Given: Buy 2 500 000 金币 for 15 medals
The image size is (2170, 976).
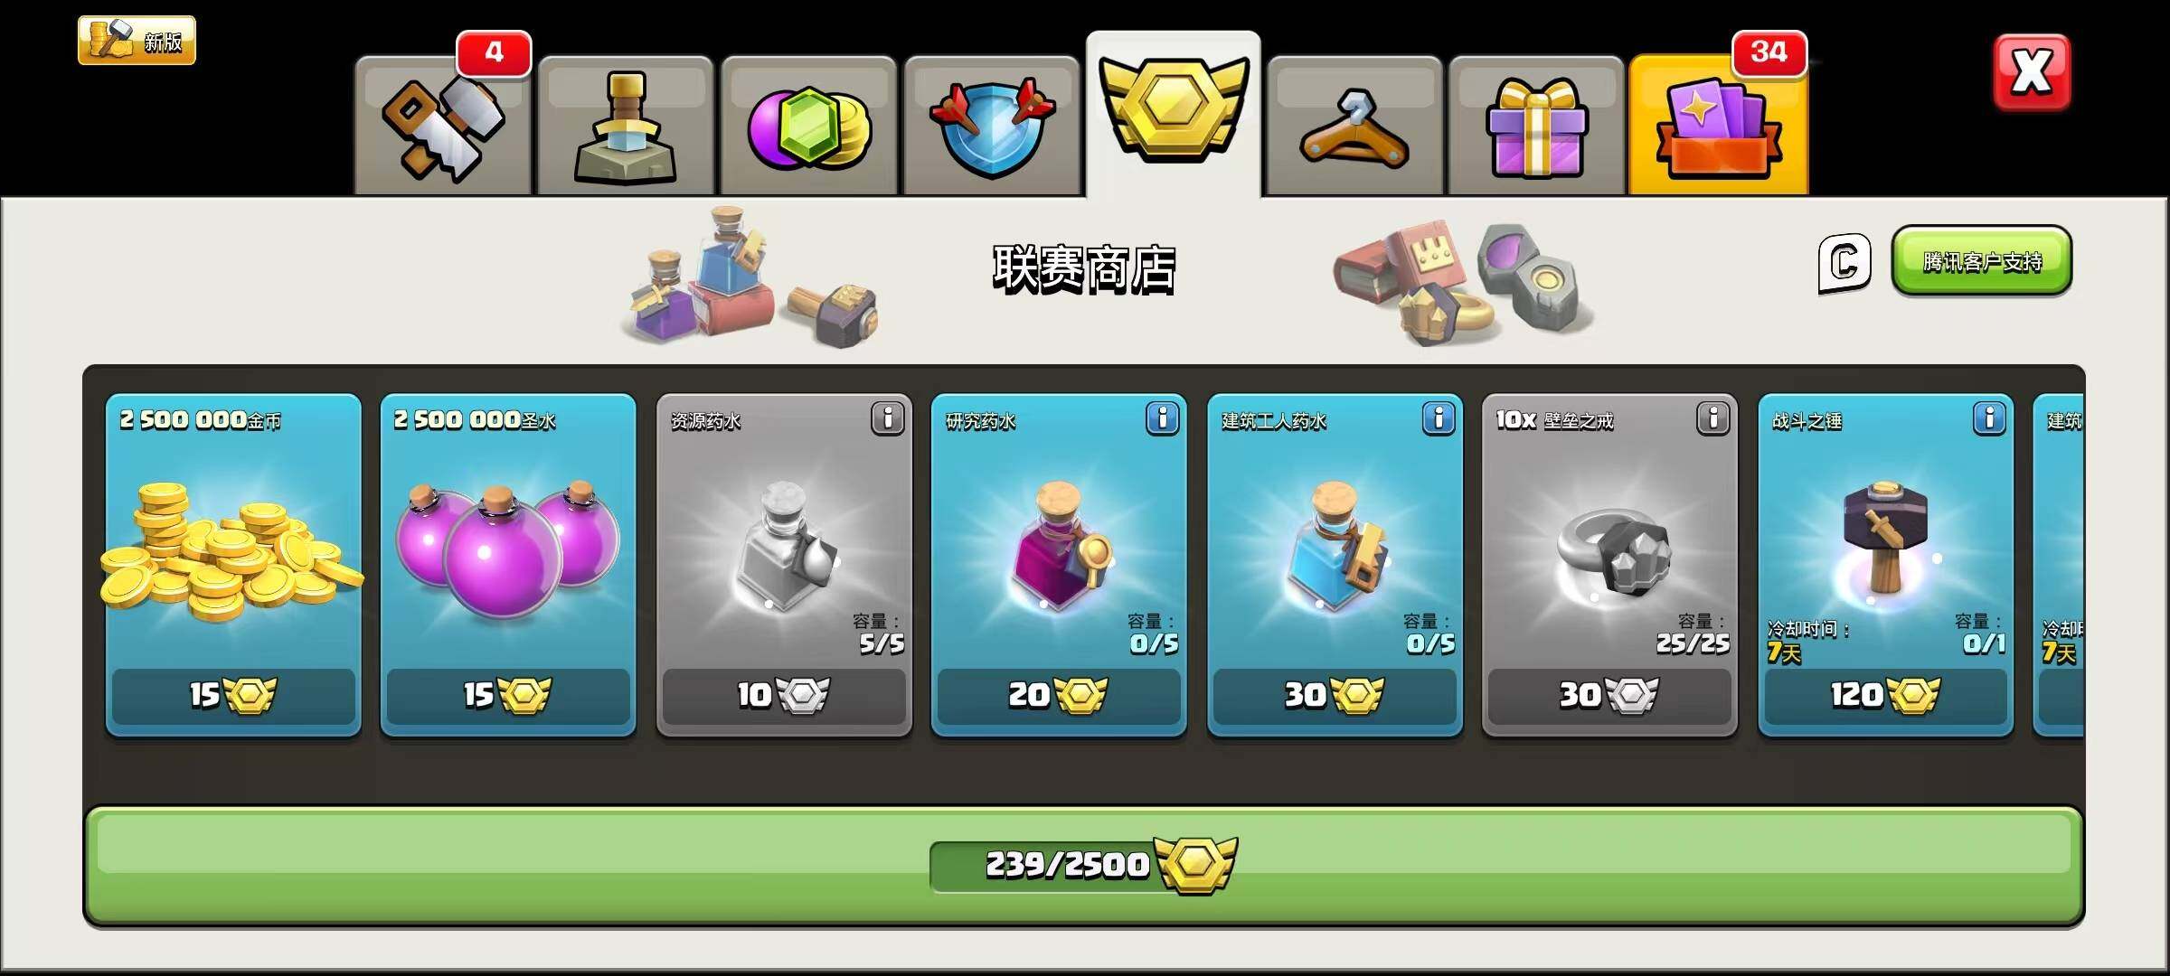Looking at the screenshot, I should 233,695.
